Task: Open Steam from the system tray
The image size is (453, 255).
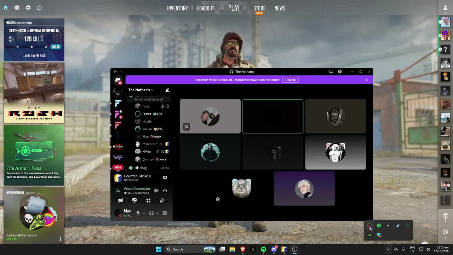Action: point(397,226)
